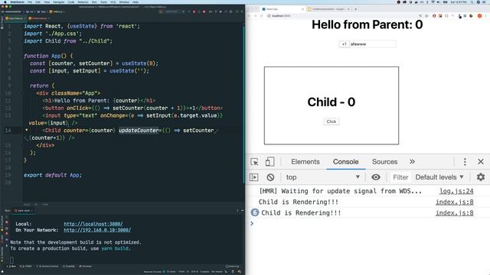The height and width of the screenshot is (275, 490).
Task: Open a new browser tab
Action: pos(355,9)
